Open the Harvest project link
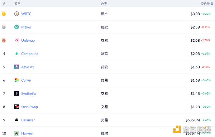Image resolution: width=215 pixels, height=137 pixels. (27, 133)
